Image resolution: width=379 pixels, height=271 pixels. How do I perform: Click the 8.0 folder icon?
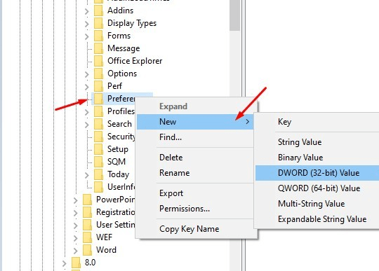pos(76,263)
